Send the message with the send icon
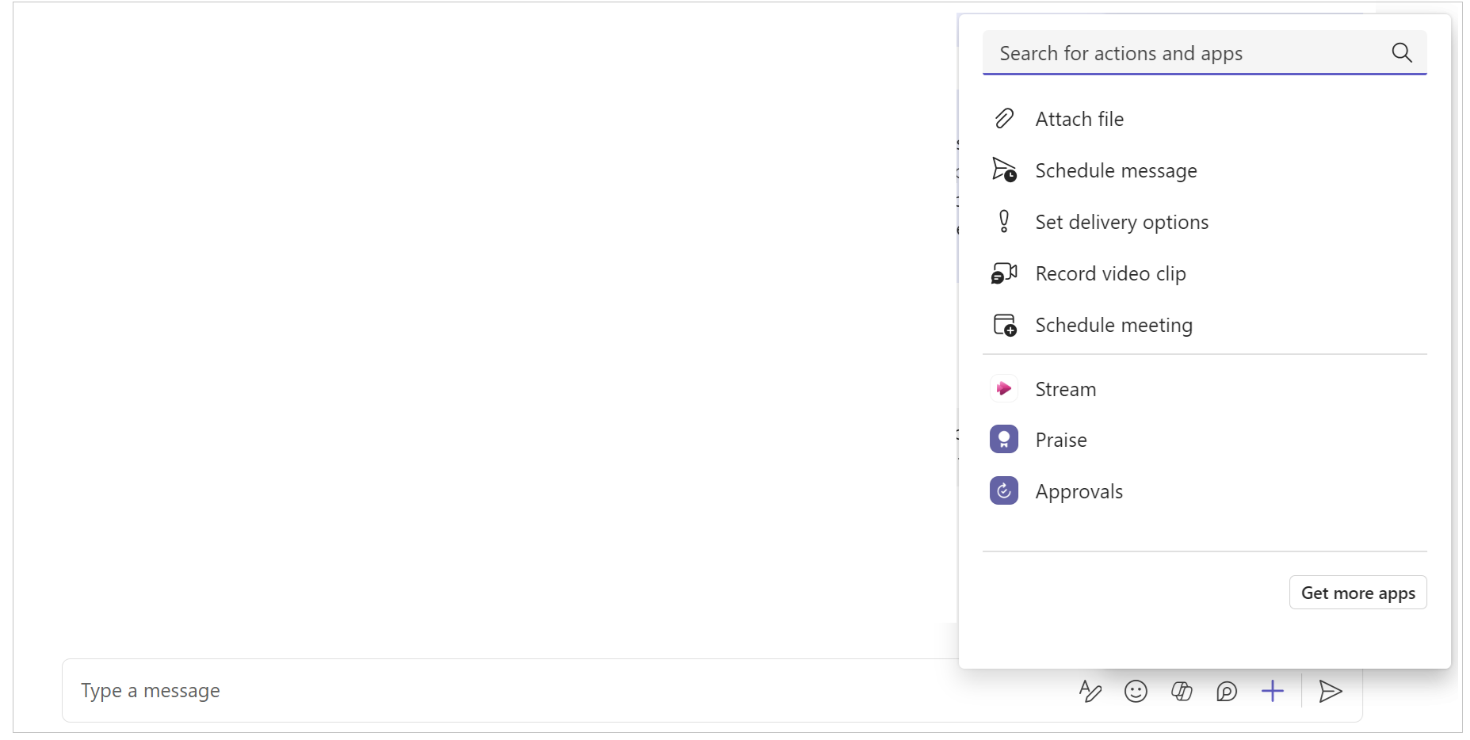The image size is (1470, 740). tap(1330, 692)
